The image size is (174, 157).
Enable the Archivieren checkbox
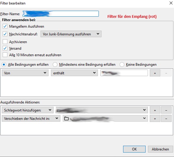pos(5,42)
